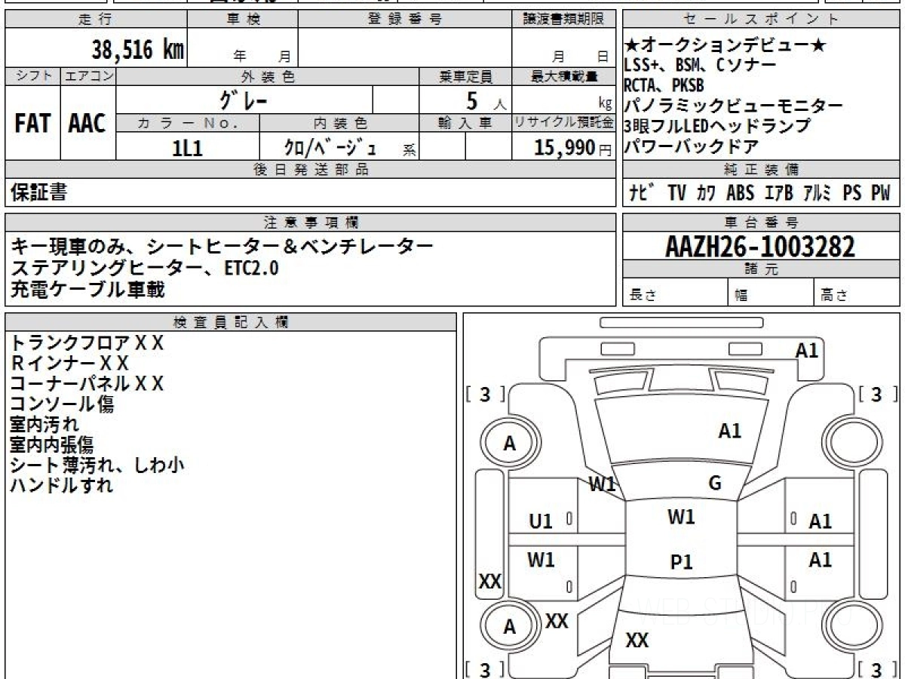Click the AAC air conditioner value
905x679 pixels.
(87, 124)
